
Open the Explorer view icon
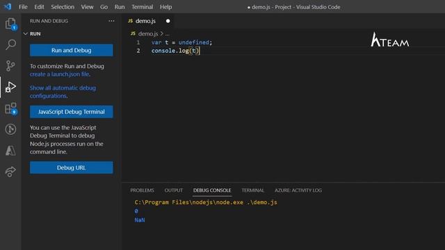[x=10, y=24]
